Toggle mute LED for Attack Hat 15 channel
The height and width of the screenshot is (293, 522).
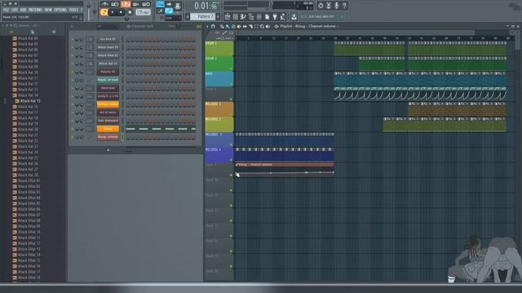coord(73,63)
